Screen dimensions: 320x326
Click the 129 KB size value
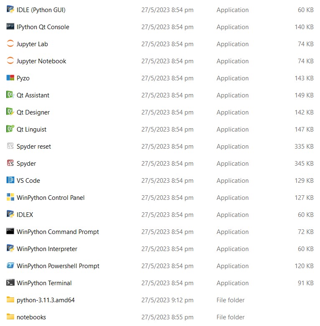tap(304, 181)
